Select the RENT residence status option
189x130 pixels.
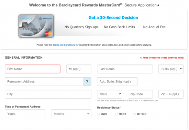pos(116,114)
